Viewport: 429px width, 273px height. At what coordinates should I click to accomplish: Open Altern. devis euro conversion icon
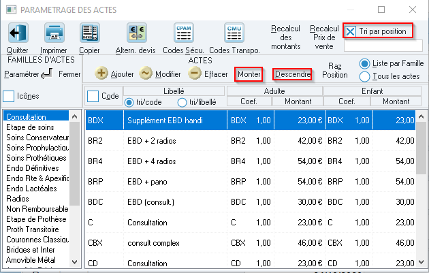[x=137, y=33]
